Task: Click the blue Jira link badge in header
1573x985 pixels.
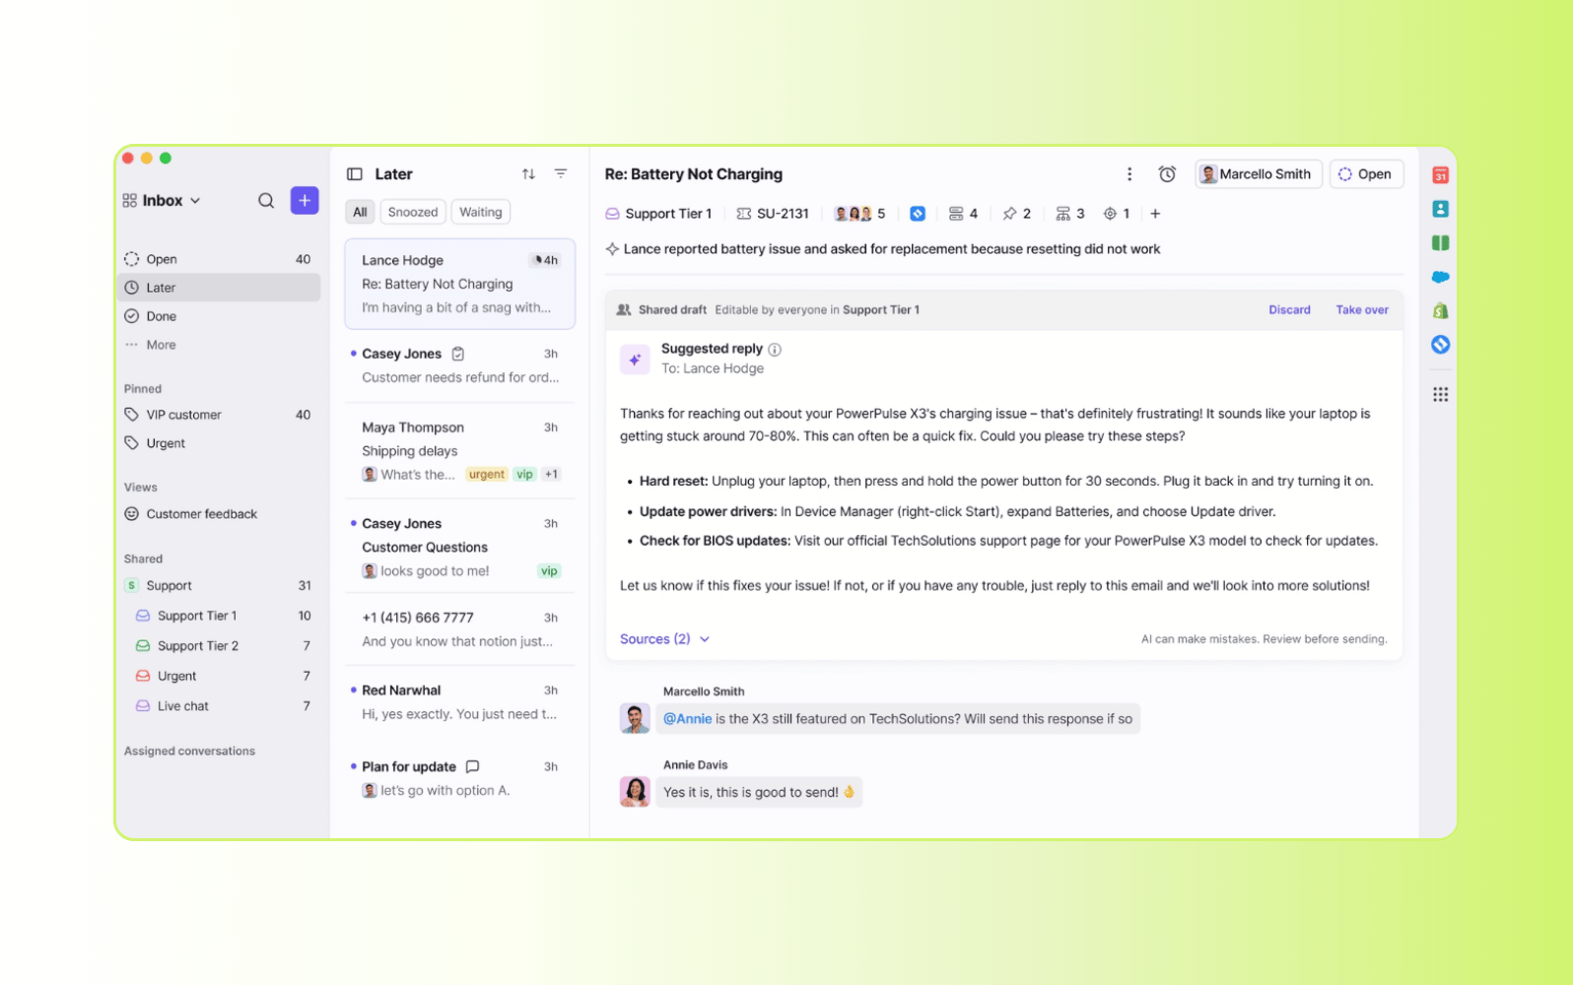Action: click(x=918, y=214)
